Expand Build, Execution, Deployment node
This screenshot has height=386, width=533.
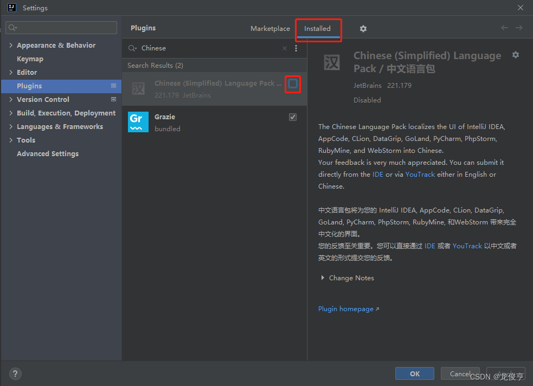point(11,113)
